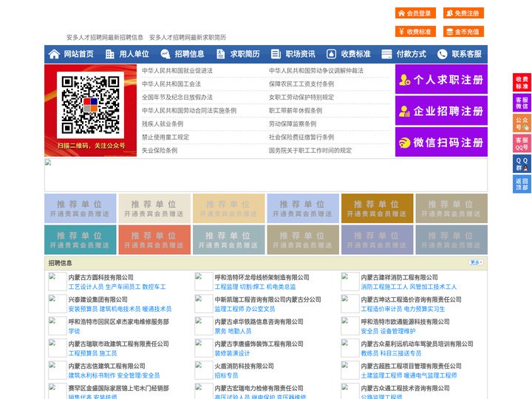Click the building icon beside 用人单位
Screen dimensions: 532x399
point(109,54)
